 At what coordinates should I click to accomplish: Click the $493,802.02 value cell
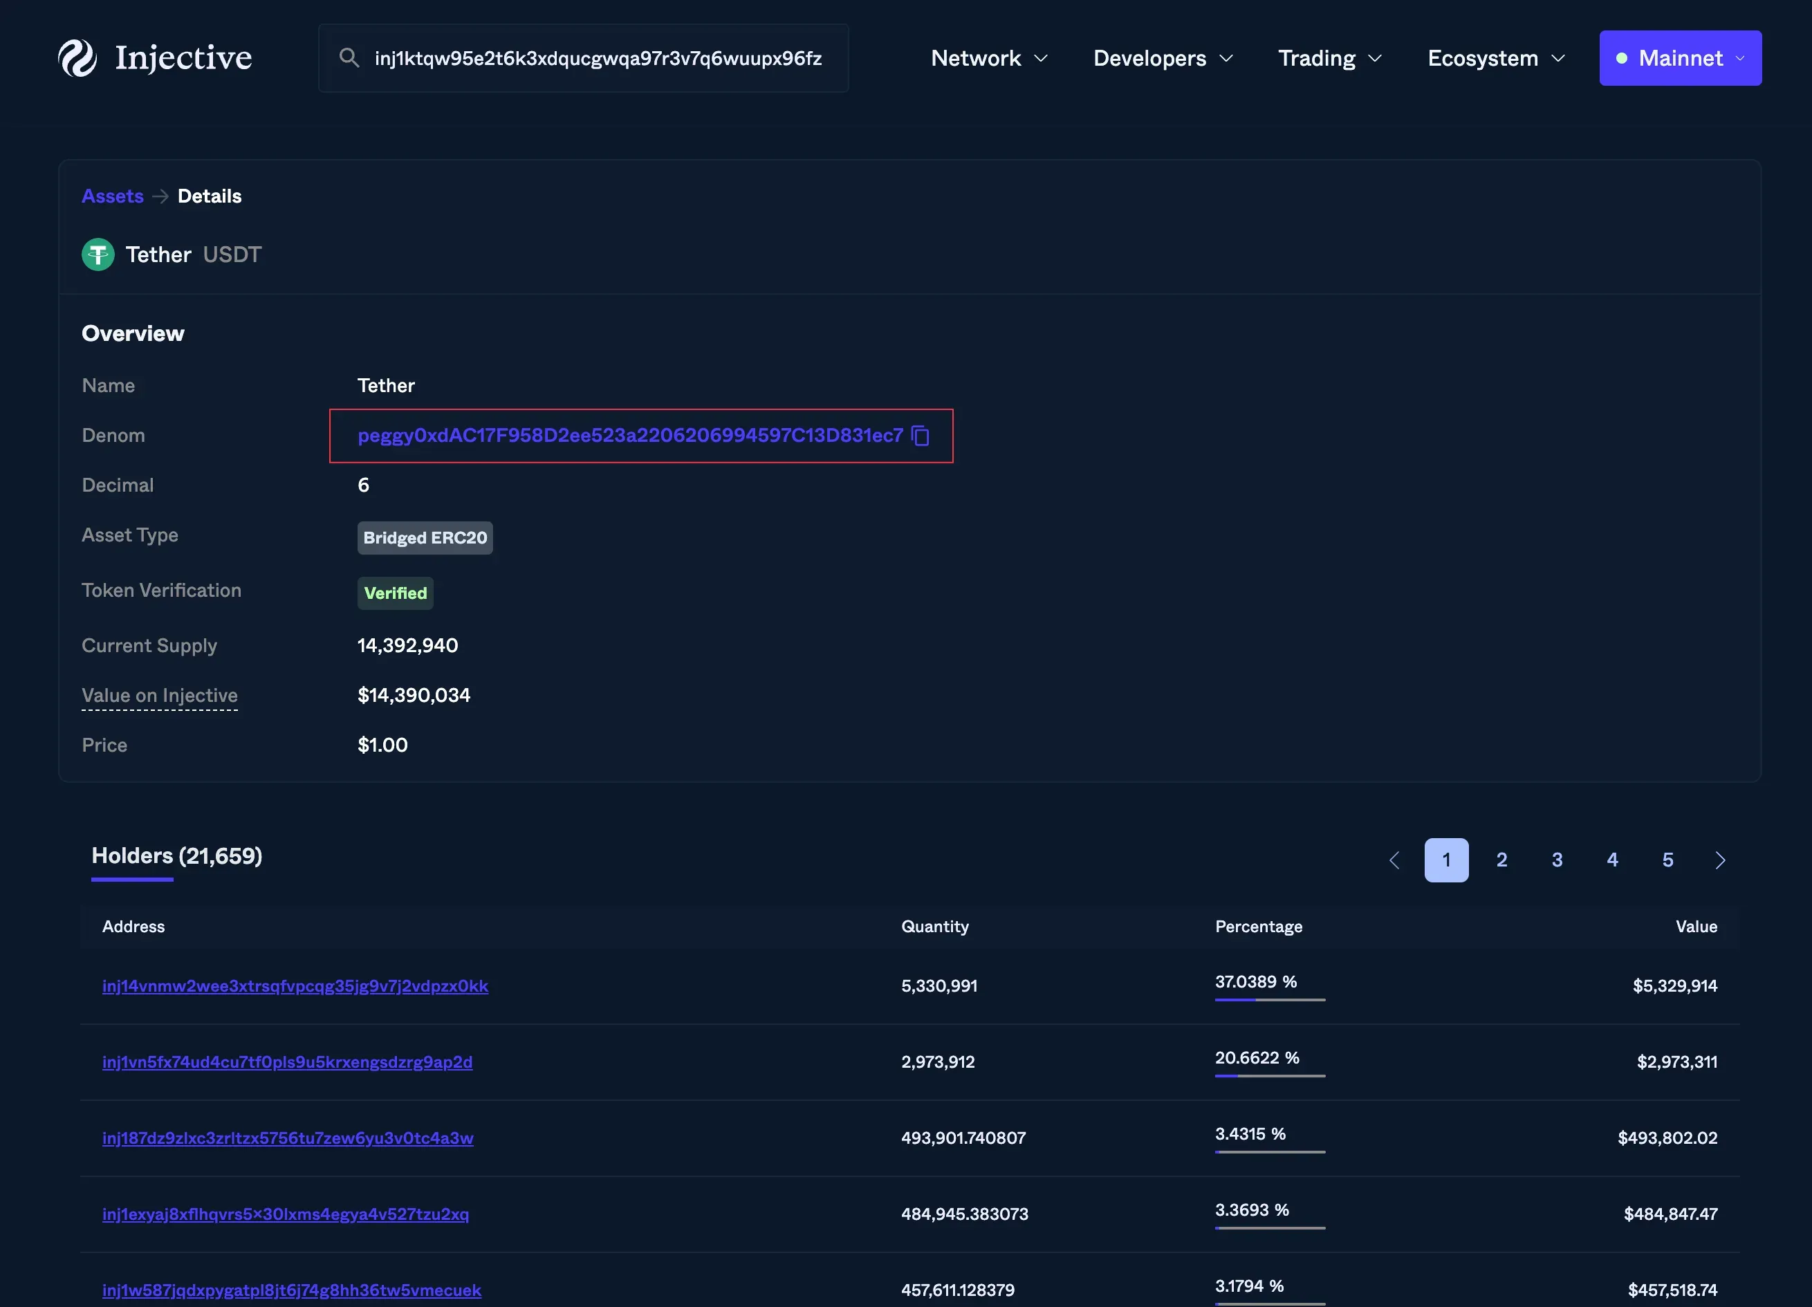(x=1667, y=1138)
